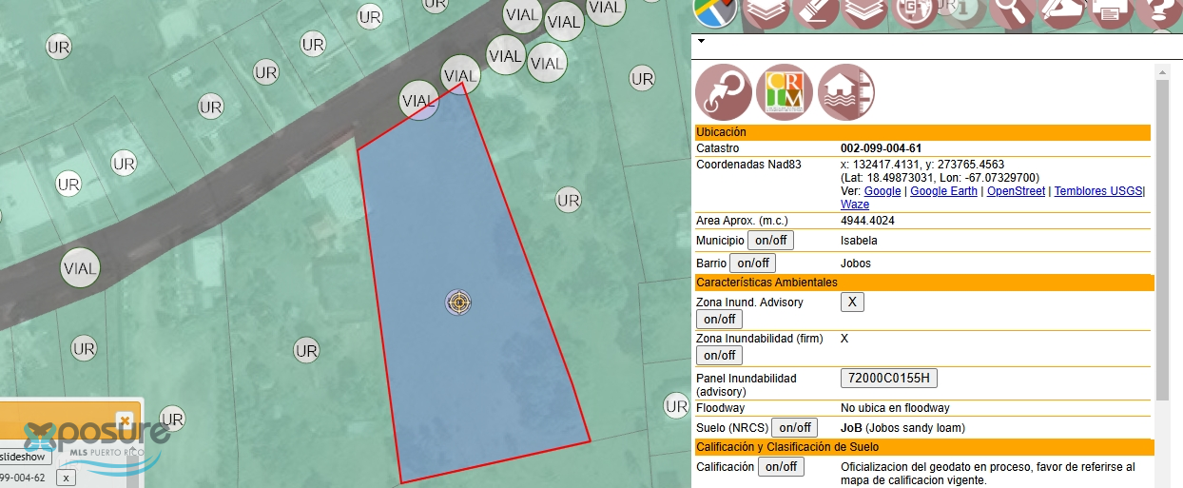
Task: Close the orange popup with X
Action: (124, 420)
